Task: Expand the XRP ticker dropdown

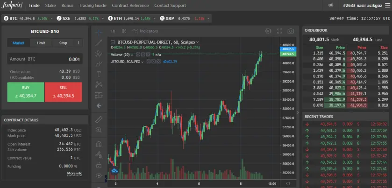Action: pos(208,19)
